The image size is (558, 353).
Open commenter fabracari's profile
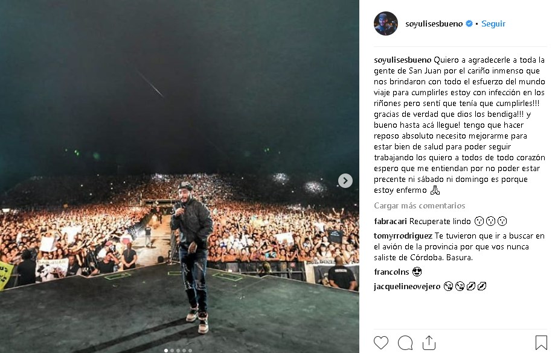390,221
